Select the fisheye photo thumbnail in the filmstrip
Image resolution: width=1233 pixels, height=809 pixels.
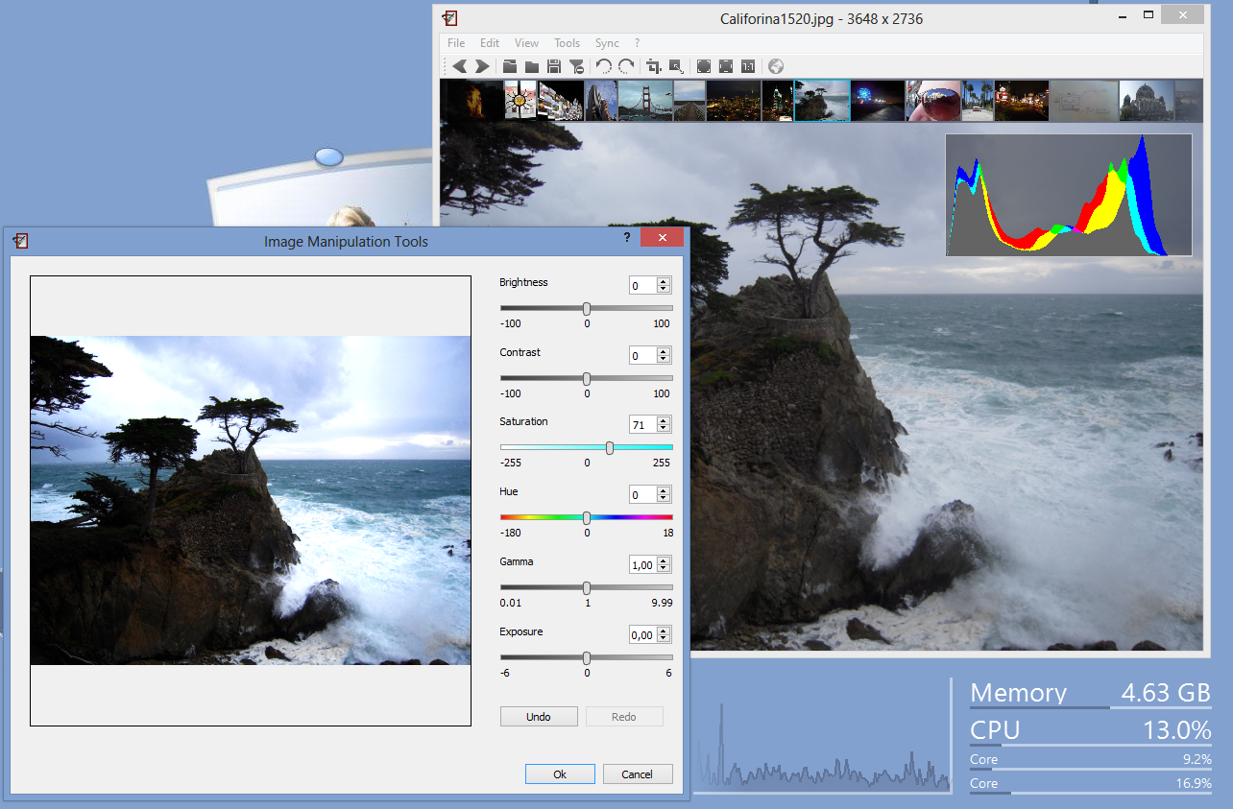[931, 100]
